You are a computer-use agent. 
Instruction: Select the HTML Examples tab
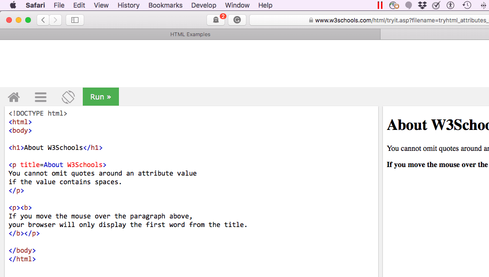coord(190,34)
